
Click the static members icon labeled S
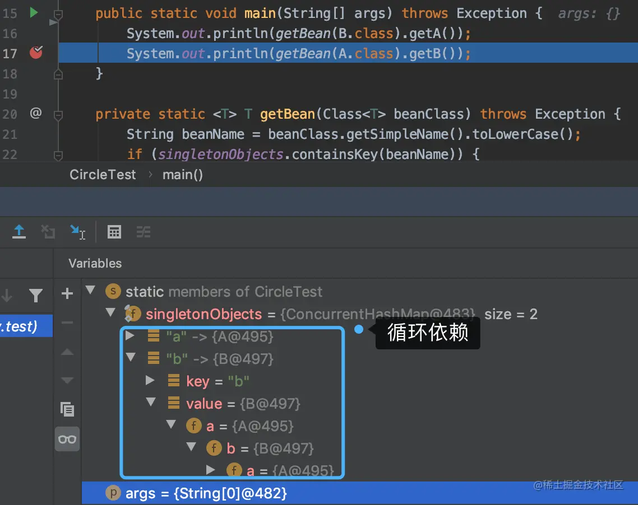[113, 291]
